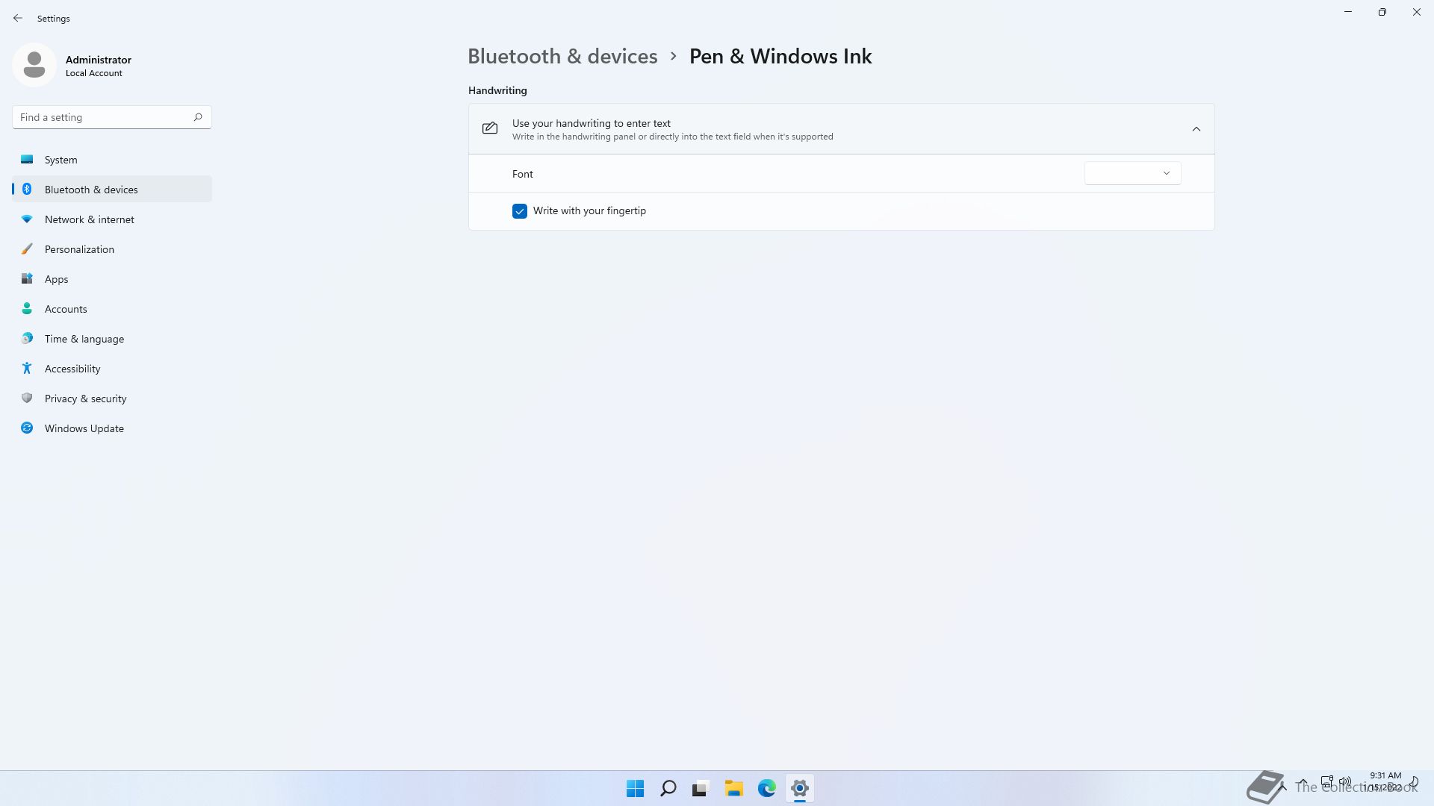This screenshot has width=1434, height=806.
Task: Click the Bluetooth icon in sidebar
Action: [27, 190]
